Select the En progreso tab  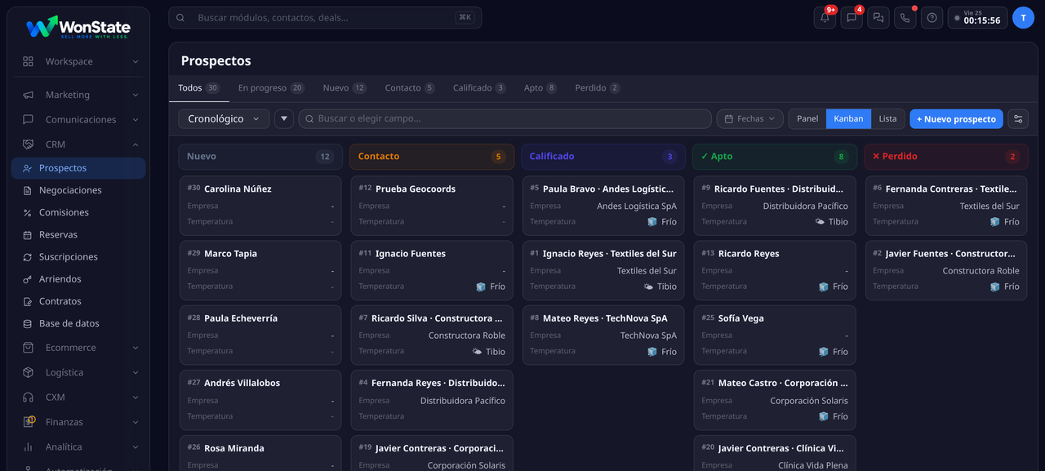coord(271,88)
